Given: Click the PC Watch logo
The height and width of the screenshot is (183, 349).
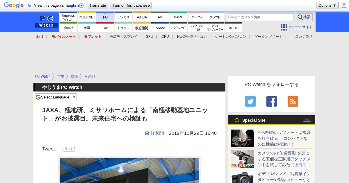Looking at the screenshot, I should pos(46,21).
